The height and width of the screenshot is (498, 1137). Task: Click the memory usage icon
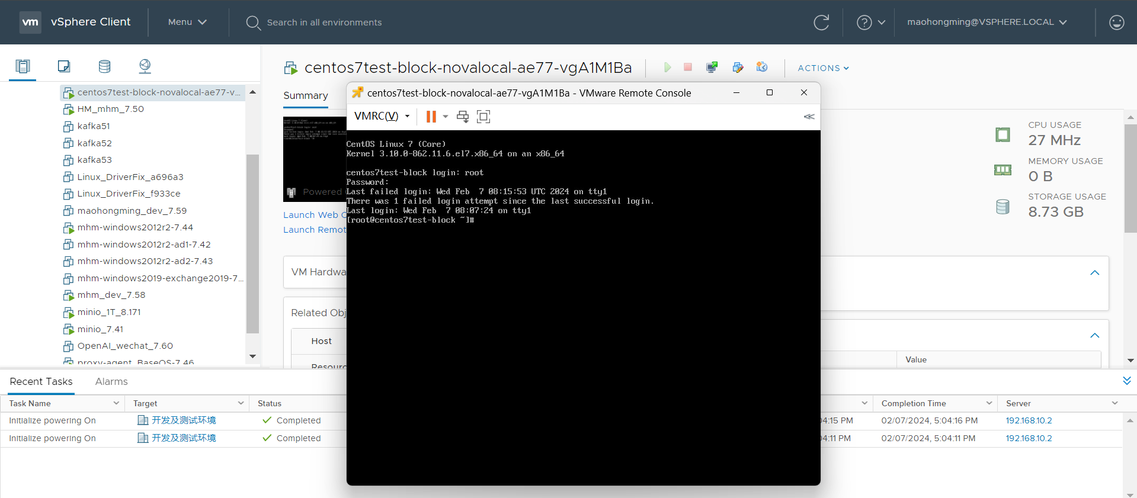click(x=1003, y=171)
